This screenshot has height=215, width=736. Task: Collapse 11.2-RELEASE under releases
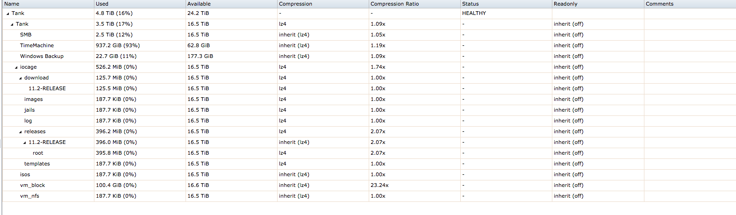(24, 143)
